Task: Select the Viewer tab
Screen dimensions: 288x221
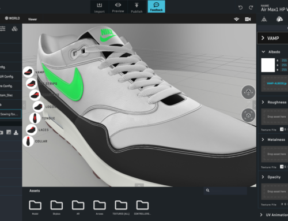Action: point(32,19)
